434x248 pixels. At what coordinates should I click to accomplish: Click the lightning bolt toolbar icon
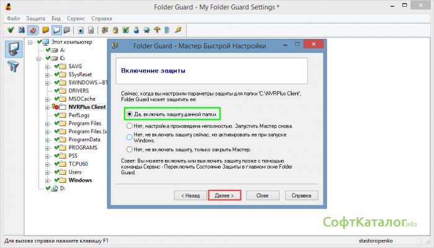177,30
